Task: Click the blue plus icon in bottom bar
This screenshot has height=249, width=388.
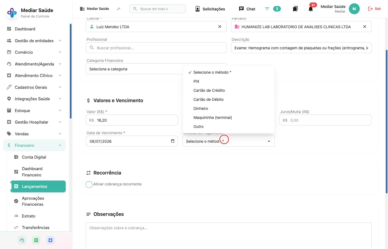Action: (x=50, y=240)
